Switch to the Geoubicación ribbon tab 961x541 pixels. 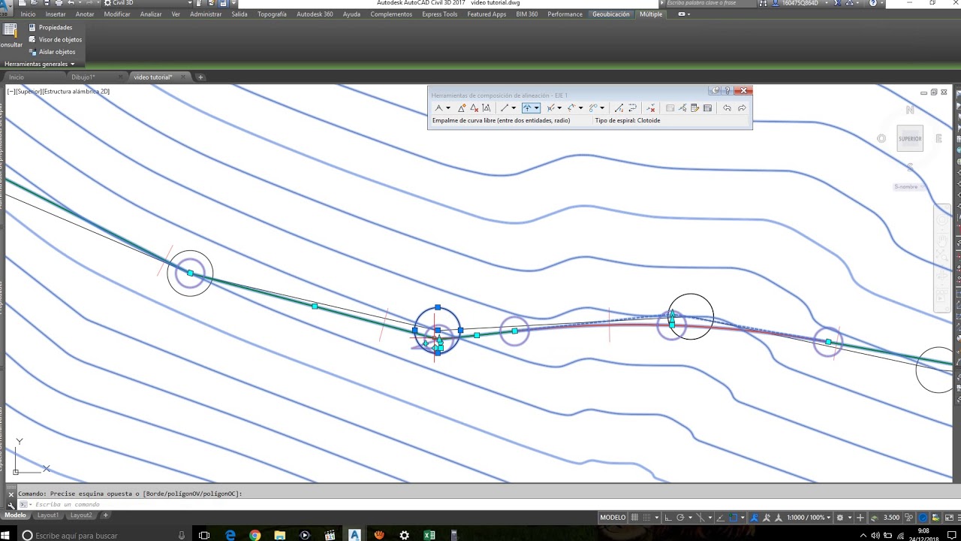[611, 14]
